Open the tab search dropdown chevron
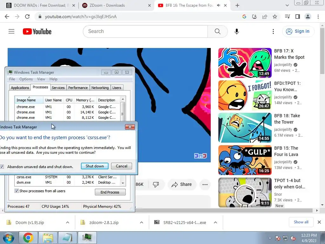 click(x=287, y=5)
